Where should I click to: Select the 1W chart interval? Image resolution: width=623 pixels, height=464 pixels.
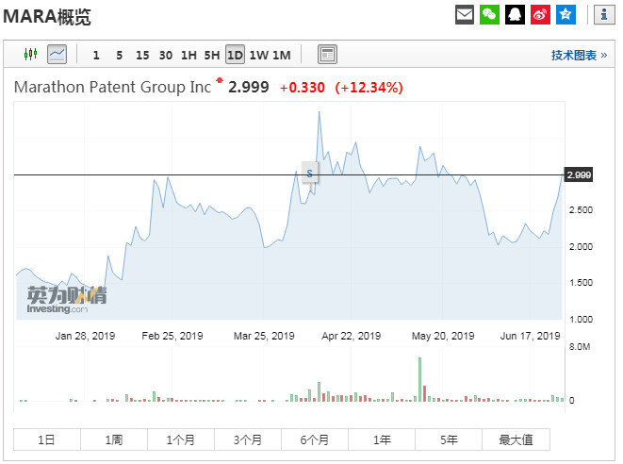(x=259, y=55)
